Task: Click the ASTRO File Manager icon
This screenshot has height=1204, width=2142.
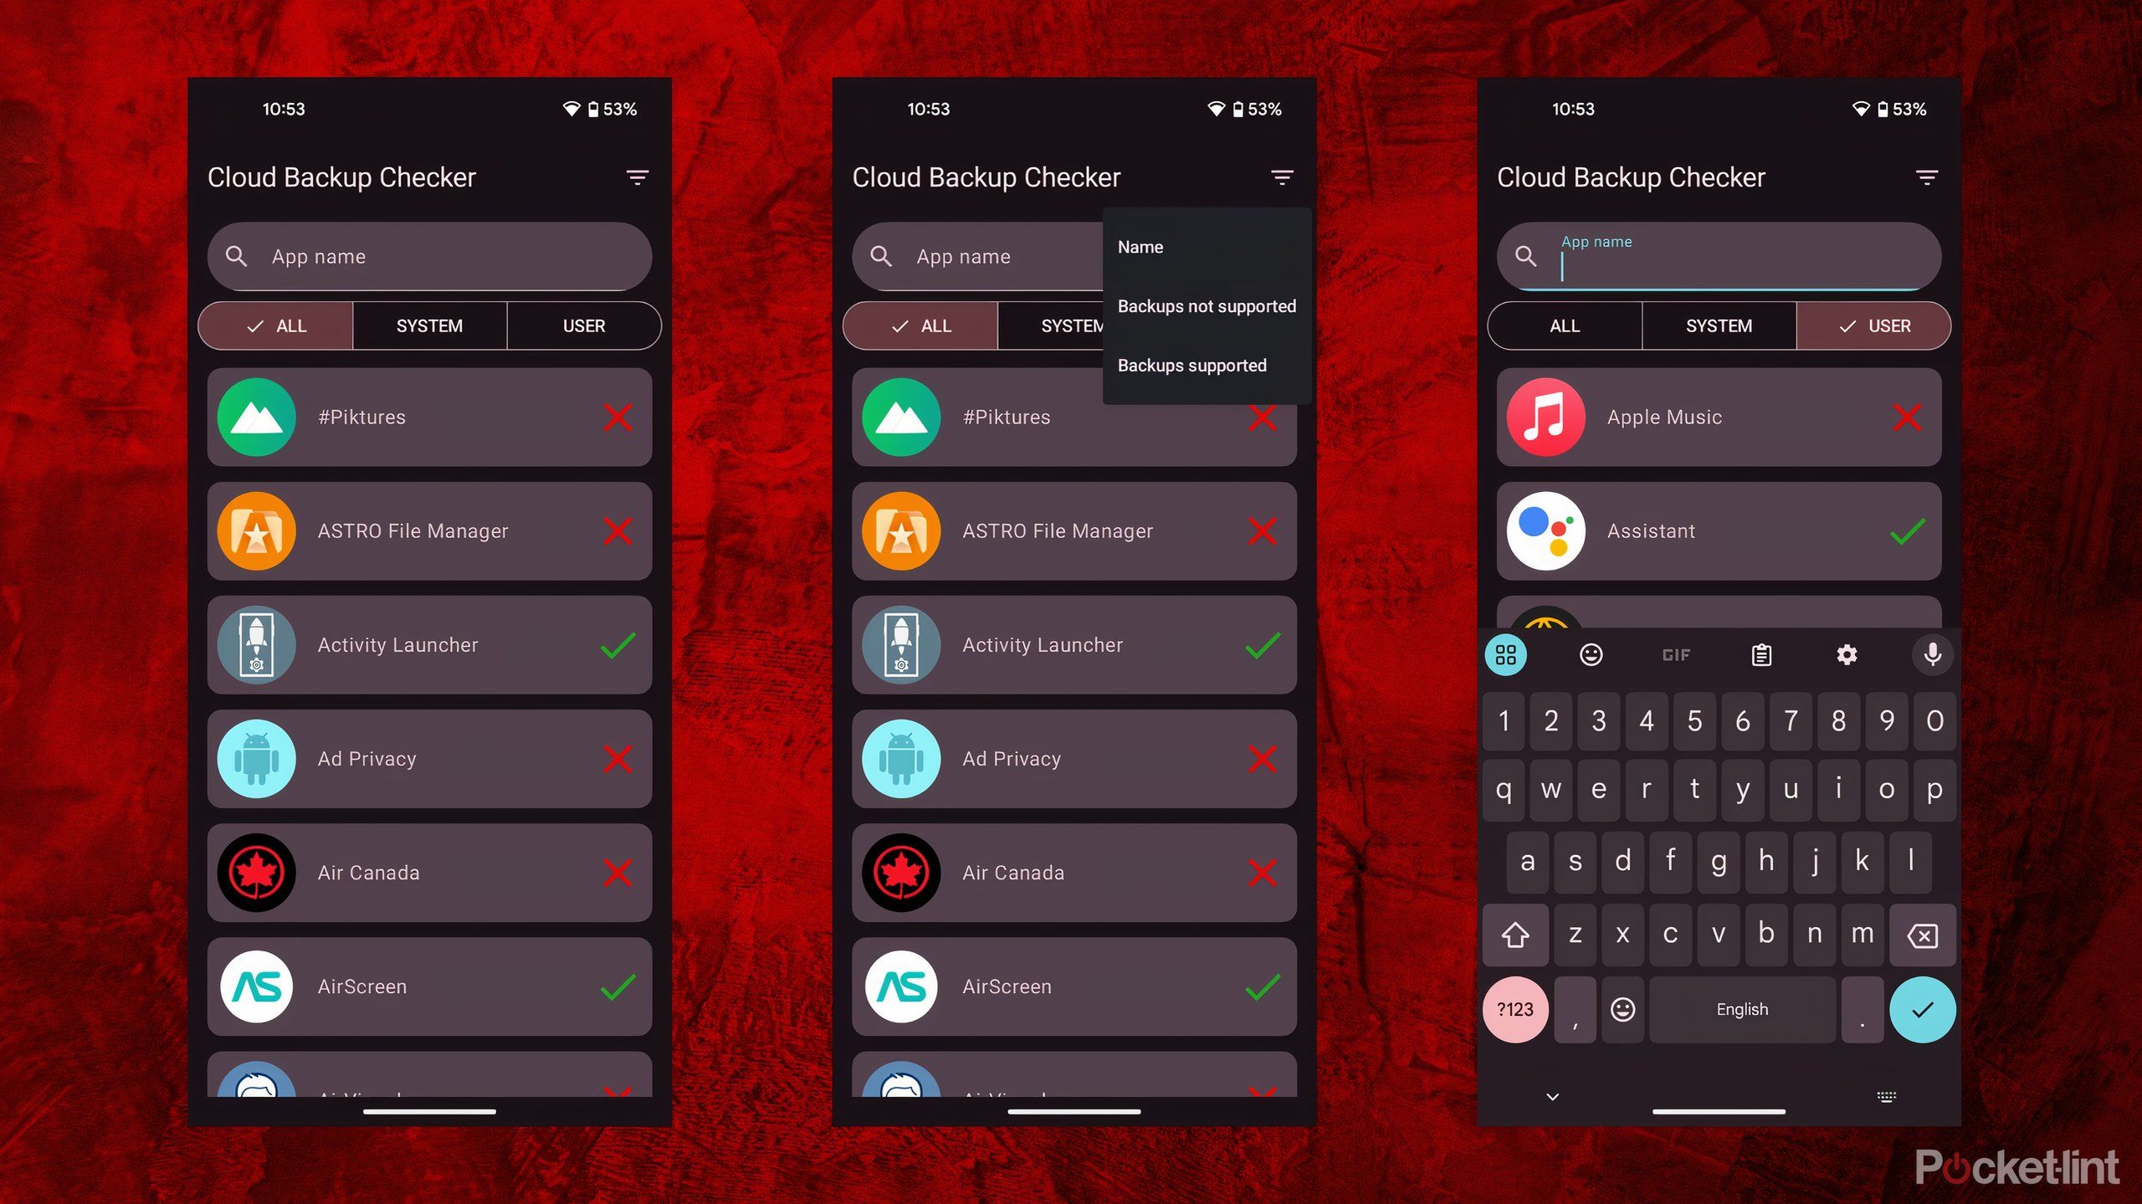Action: pyautogui.click(x=258, y=530)
